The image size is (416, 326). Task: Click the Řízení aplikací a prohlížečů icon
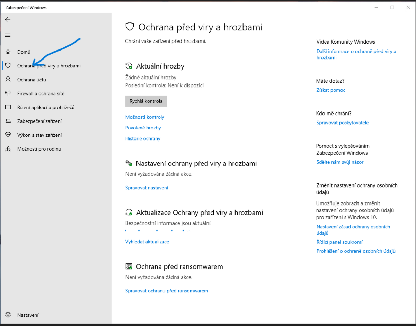[x=8, y=107]
